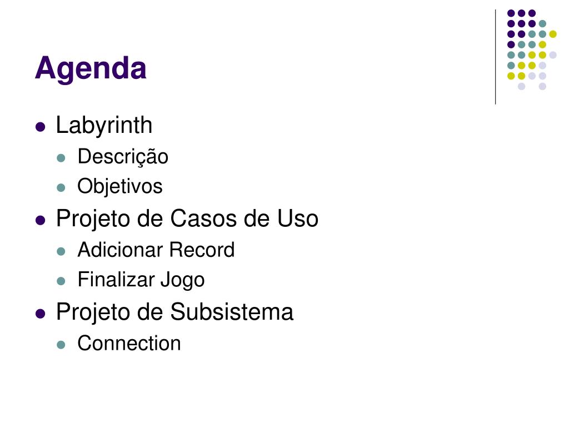
Task: Click the teal bullet beside Connection
Action: 61,345
